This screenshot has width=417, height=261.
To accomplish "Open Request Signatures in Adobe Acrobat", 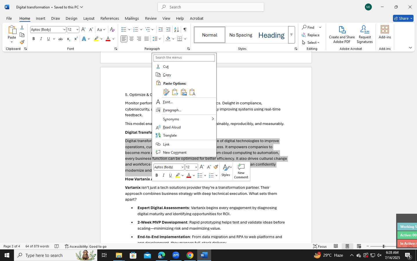I will pos(365,35).
